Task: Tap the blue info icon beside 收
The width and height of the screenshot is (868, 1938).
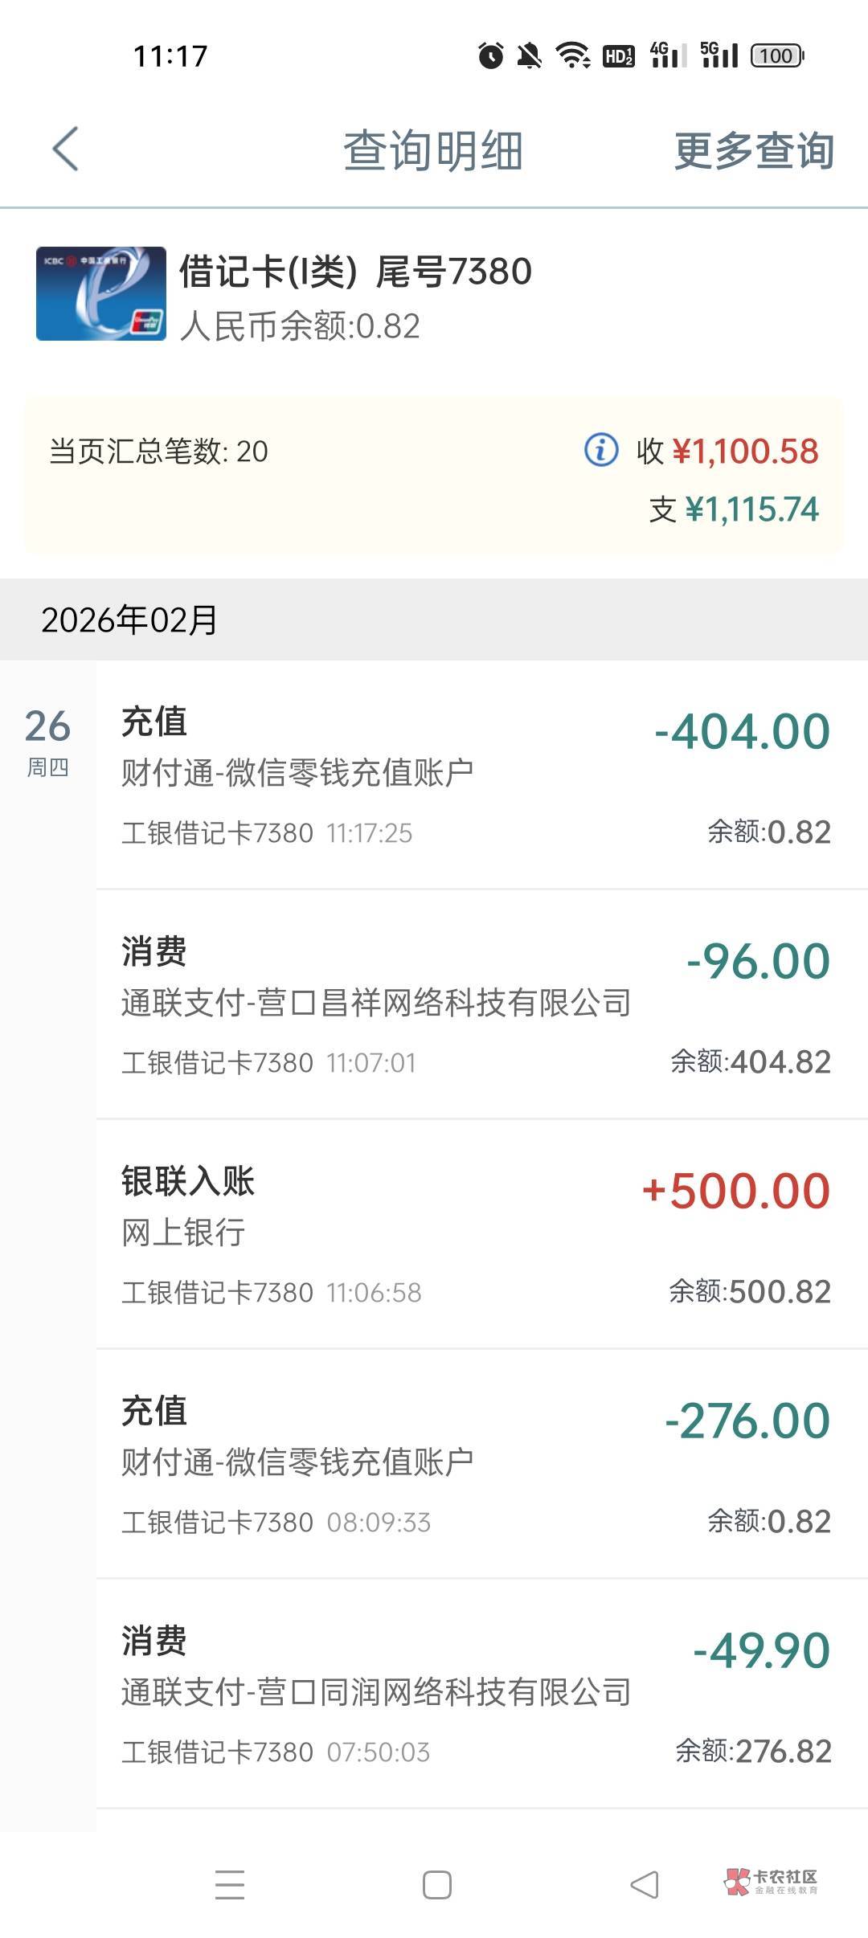Action: [x=600, y=450]
